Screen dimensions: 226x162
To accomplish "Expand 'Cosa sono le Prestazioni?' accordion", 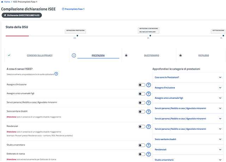I will pyautogui.click(x=188, y=77).
